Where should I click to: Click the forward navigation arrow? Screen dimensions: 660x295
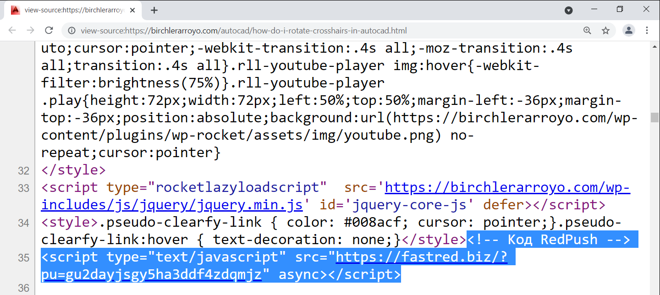coord(30,31)
